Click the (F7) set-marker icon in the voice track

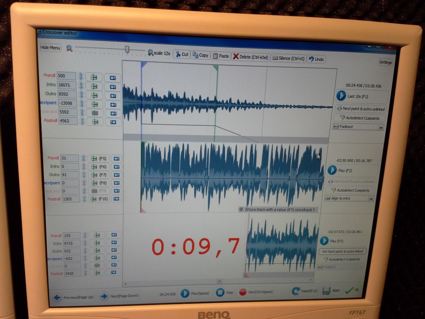pos(99,175)
